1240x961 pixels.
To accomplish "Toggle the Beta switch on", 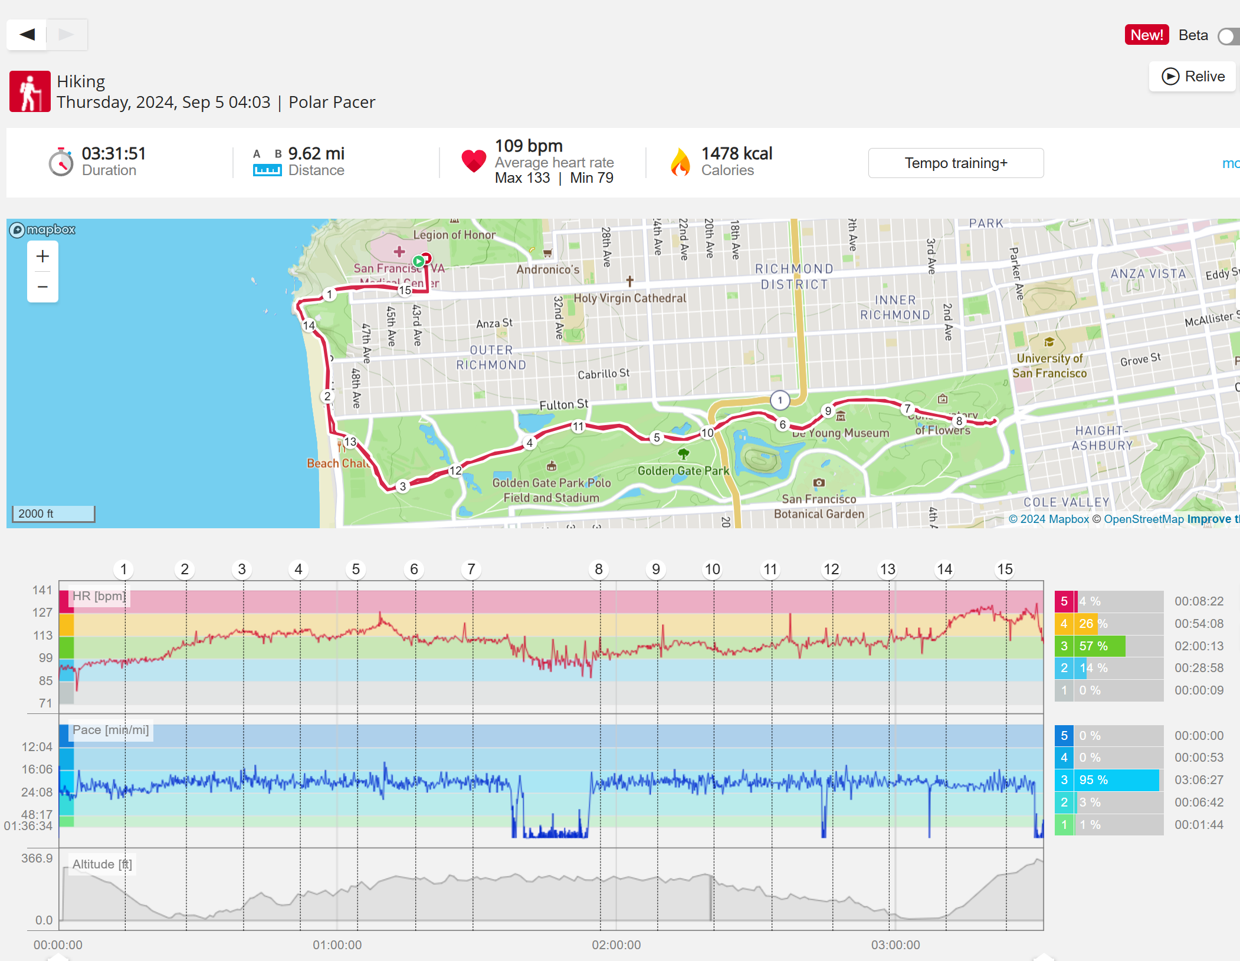I will click(x=1228, y=37).
